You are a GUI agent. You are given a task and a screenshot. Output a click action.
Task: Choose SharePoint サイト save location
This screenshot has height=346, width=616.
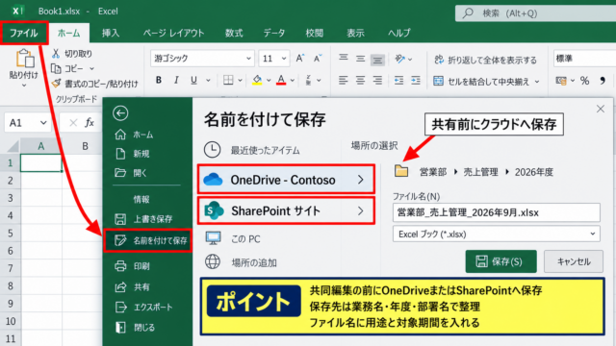pos(286,211)
